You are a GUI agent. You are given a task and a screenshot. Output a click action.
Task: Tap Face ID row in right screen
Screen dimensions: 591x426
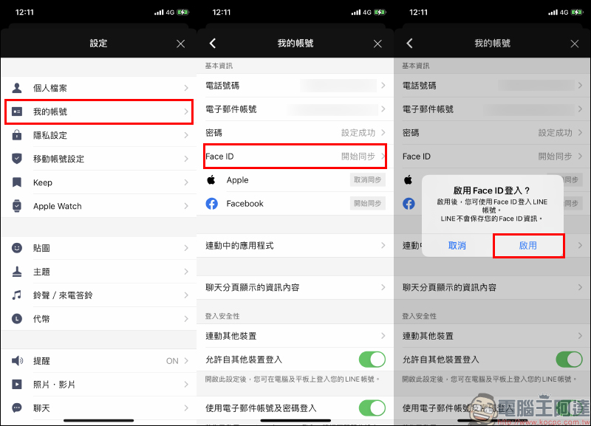point(492,157)
